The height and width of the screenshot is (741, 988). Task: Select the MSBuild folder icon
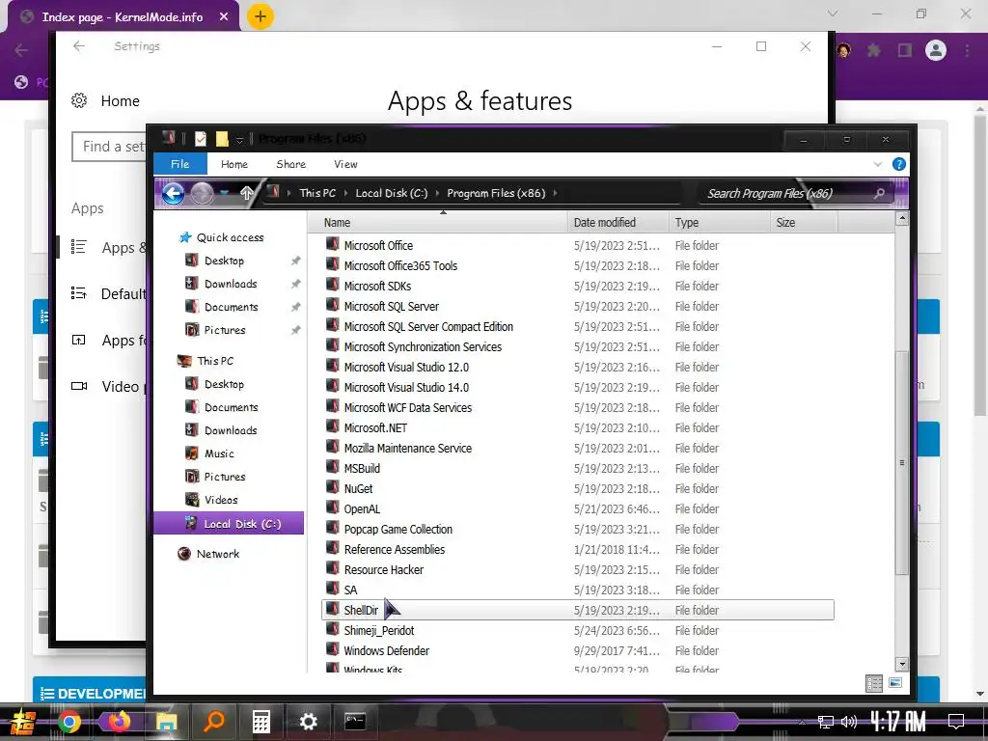point(333,468)
